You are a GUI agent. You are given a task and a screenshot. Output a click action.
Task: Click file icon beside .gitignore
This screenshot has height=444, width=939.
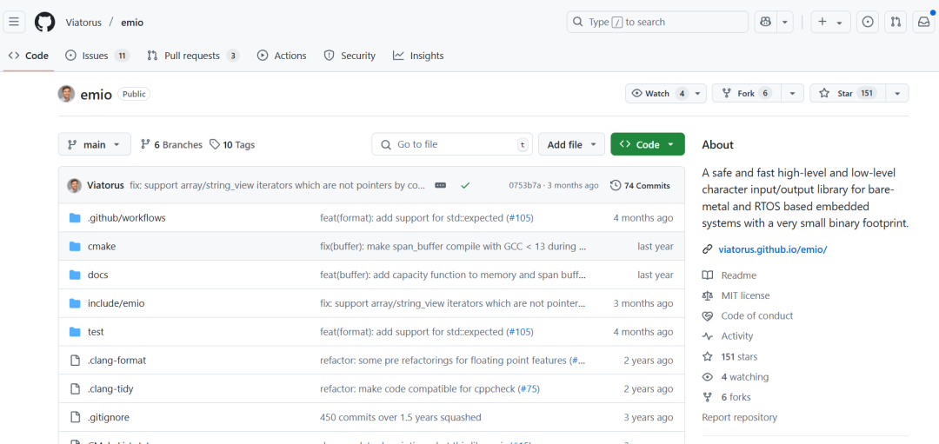click(x=75, y=417)
